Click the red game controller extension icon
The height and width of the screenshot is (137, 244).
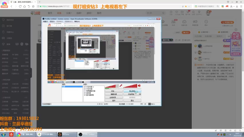[x=227, y=6]
